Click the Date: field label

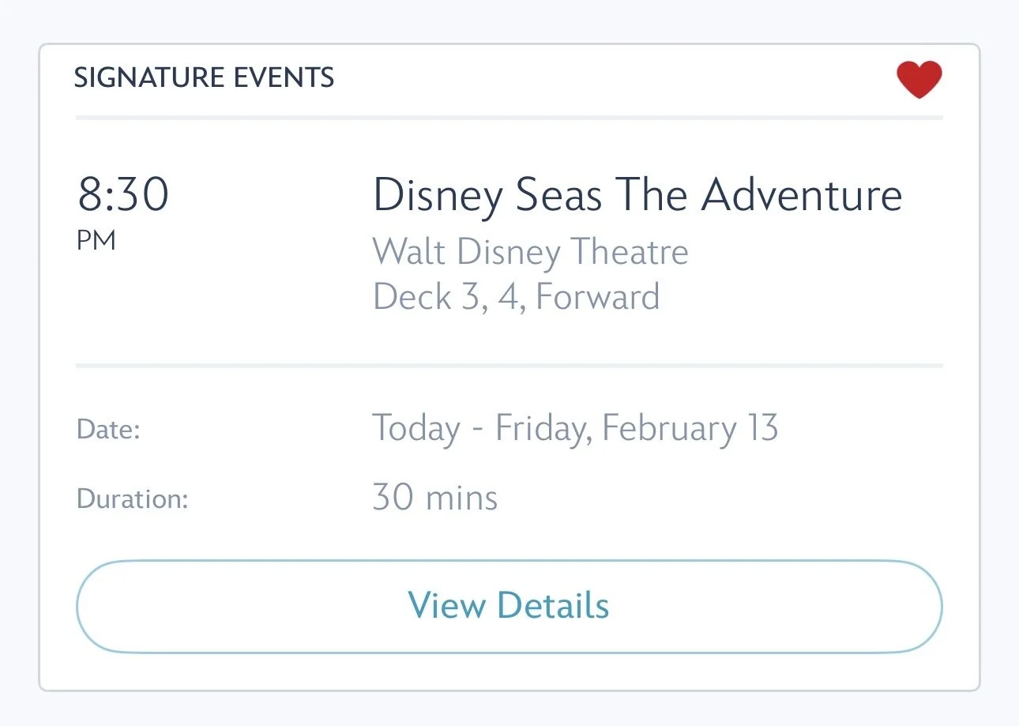(108, 431)
